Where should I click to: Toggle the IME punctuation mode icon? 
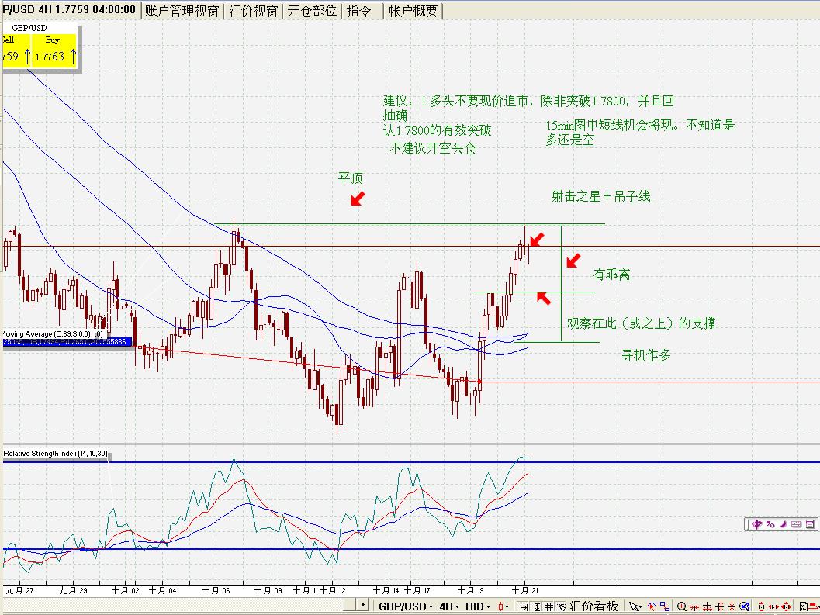(771, 524)
